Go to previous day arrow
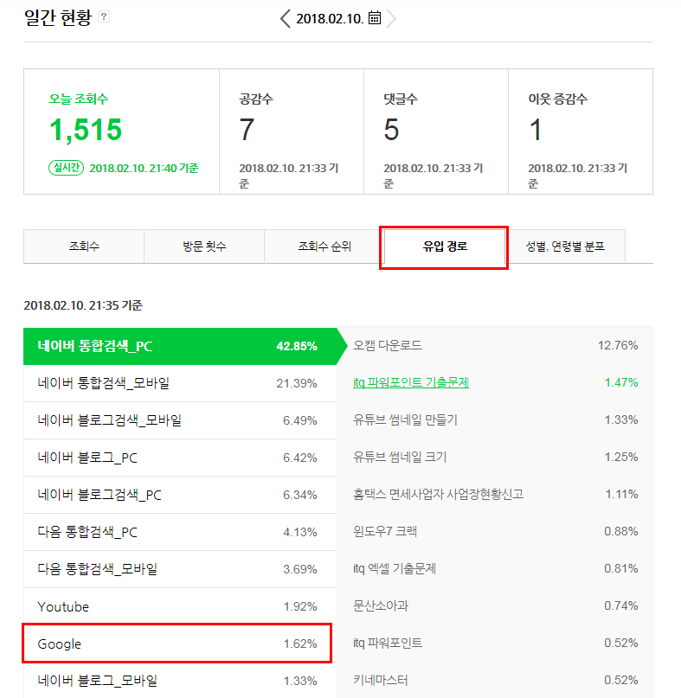The width and height of the screenshot is (681, 698). 286,18
